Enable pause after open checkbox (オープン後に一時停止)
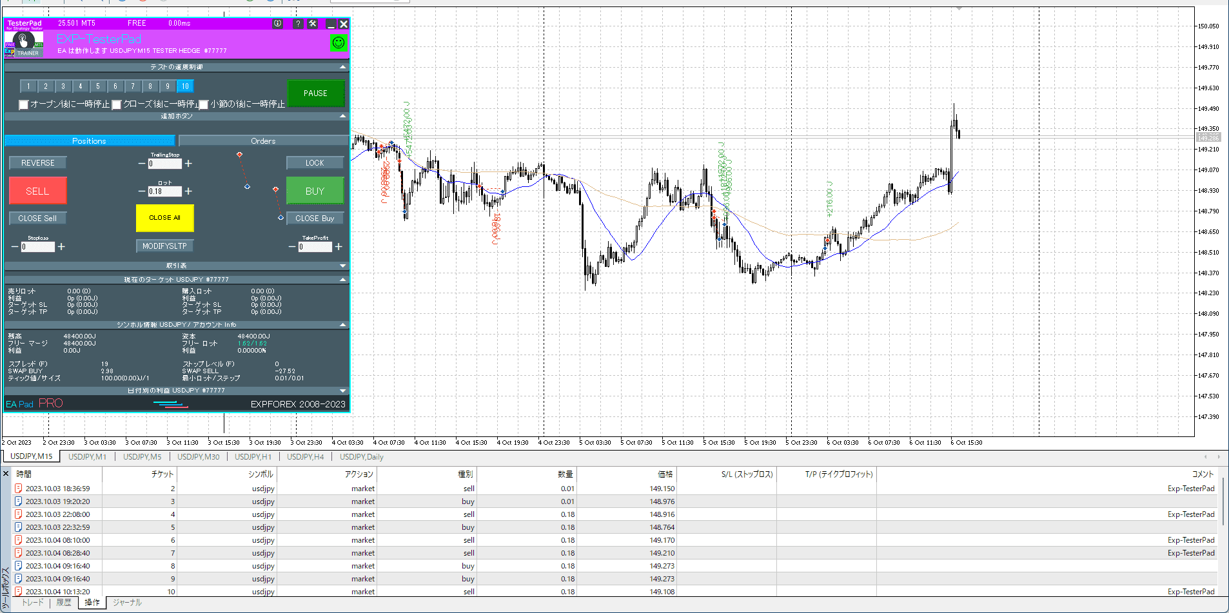1229x613 pixels. (x=24, y=104)
